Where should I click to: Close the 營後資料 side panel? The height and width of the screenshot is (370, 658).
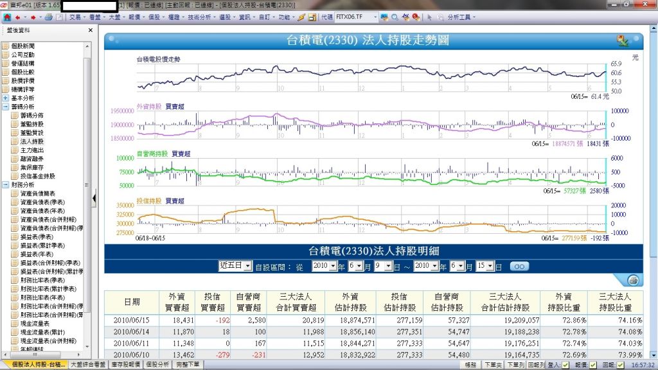(x=90, y=30)
